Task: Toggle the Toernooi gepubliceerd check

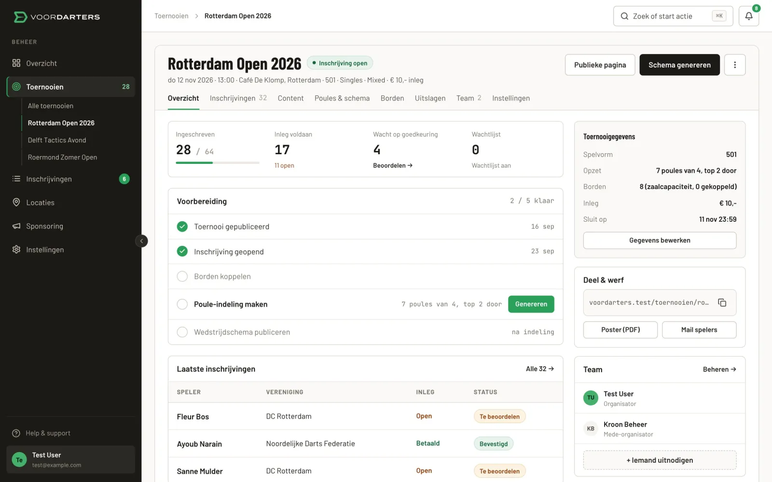Action: click(182, 227)
